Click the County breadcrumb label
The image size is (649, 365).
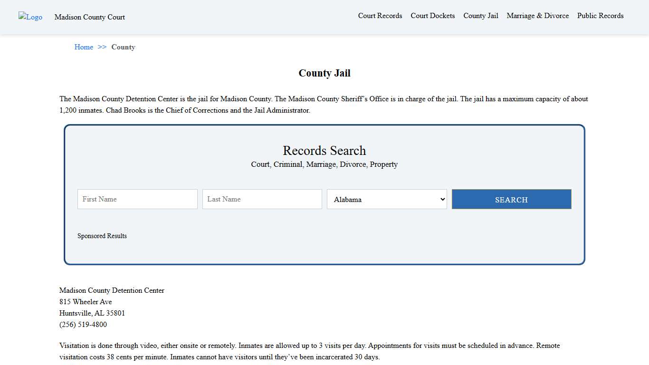(x=123, y=47)
